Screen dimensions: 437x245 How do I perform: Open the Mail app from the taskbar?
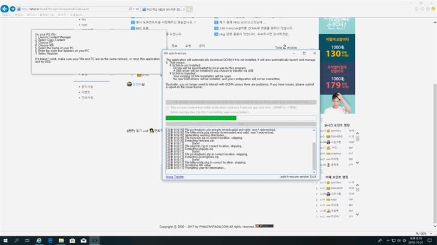(x=83, y=241)
